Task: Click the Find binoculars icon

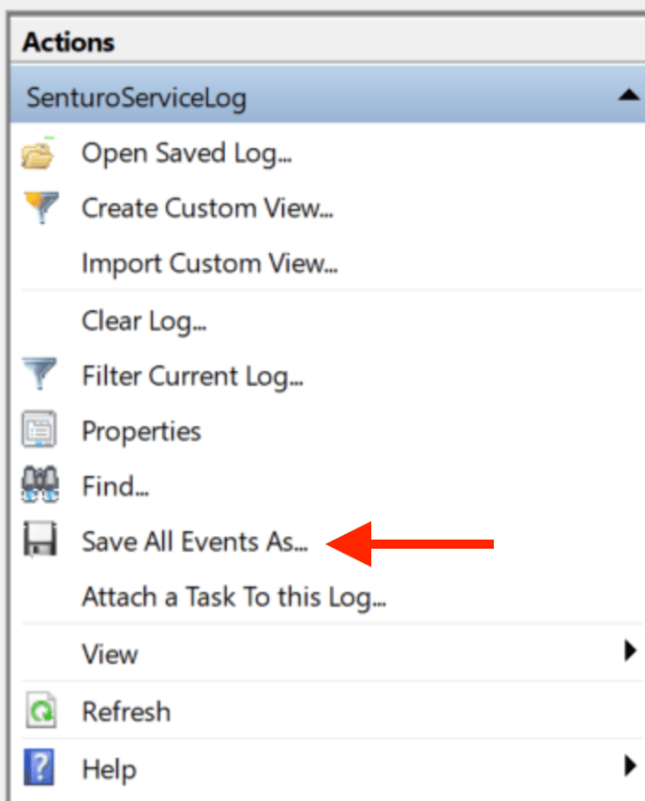Action: point(40,484)
